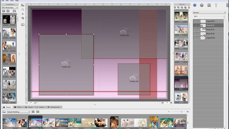Viewport: 229px width, 129px height.
Task: Toggle first checkbox of Photo ID 21 layer
Action: tap(195, 29)
